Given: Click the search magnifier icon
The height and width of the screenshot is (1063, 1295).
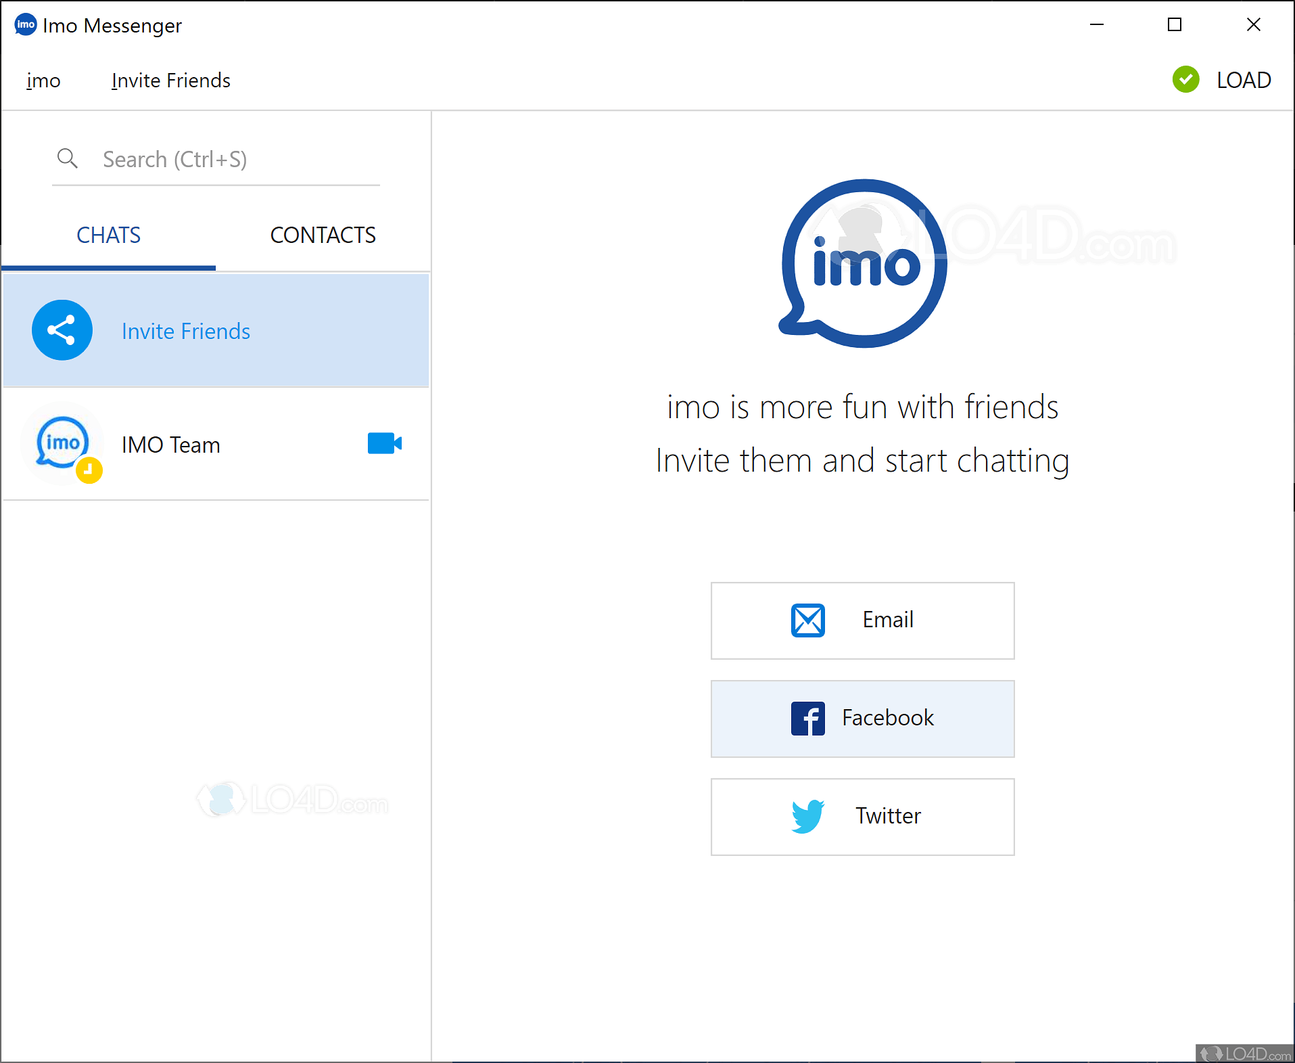Looking at the screenshot, I should [x=67, y=158].
